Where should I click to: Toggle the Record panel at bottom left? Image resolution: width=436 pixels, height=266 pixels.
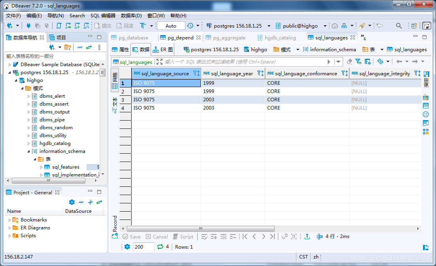(115, 227)
